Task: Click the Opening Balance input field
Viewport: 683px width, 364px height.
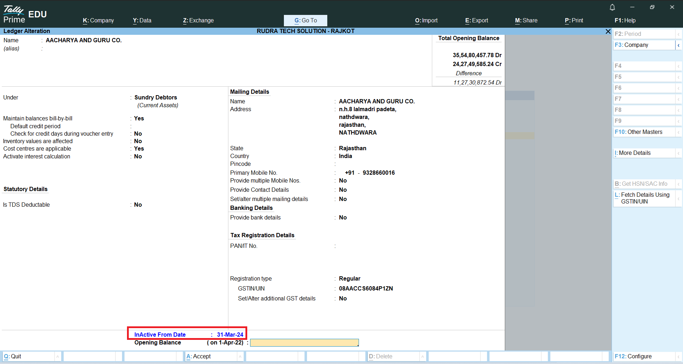Action: 304,343
